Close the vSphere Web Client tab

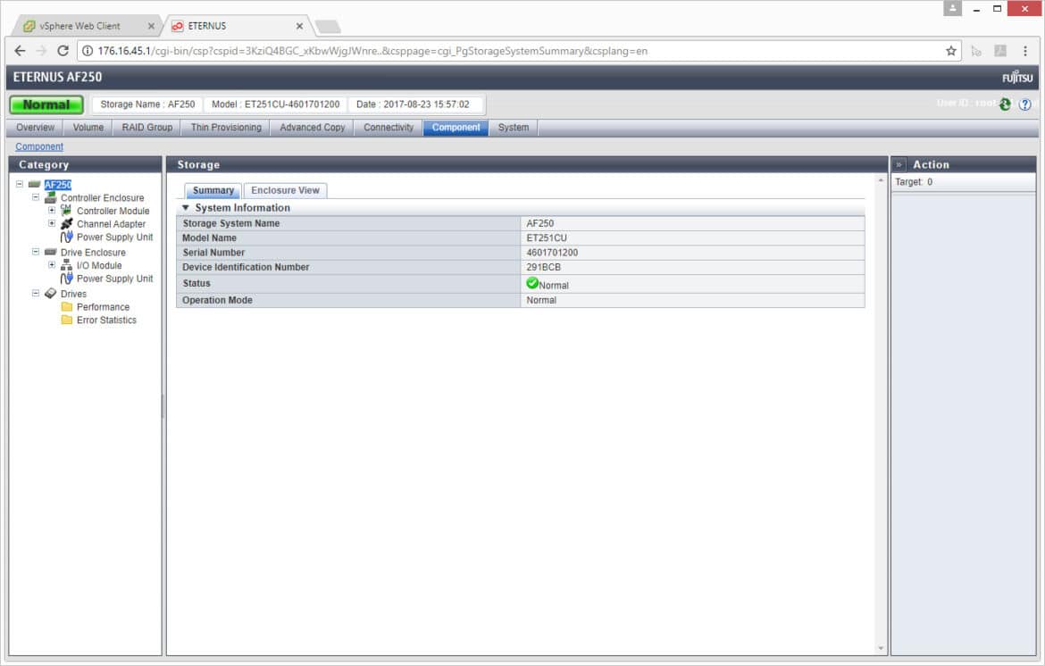coord(151,26)
